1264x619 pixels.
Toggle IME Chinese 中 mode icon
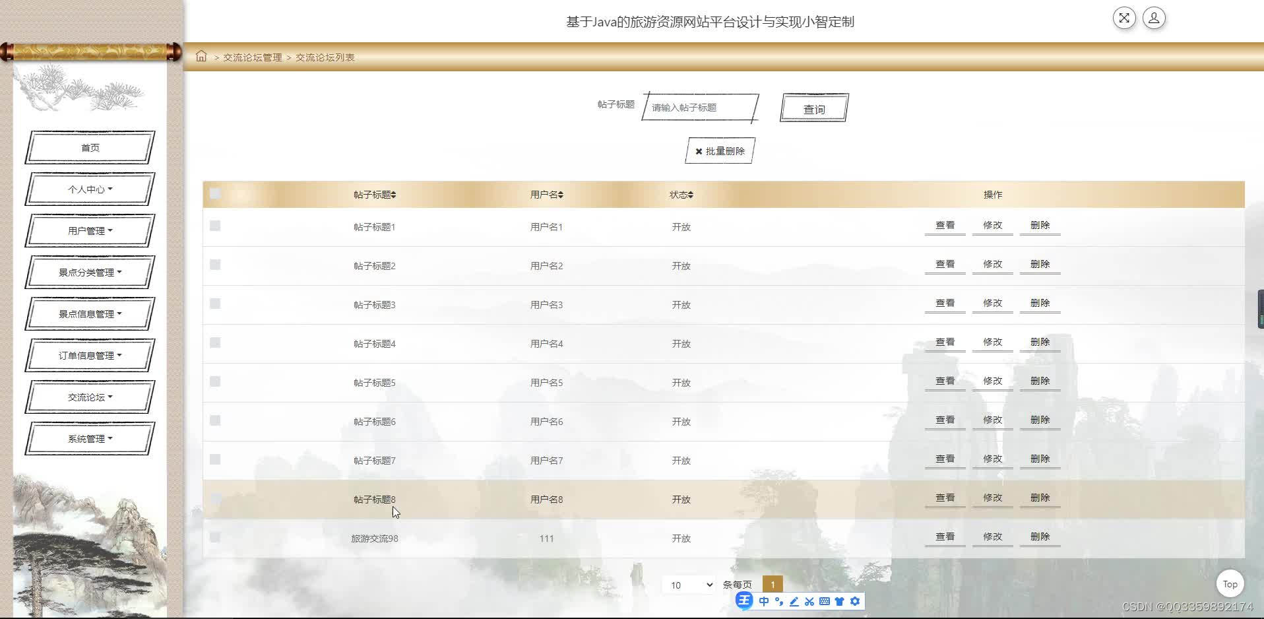pyautogui.click(x=764, y=601)
